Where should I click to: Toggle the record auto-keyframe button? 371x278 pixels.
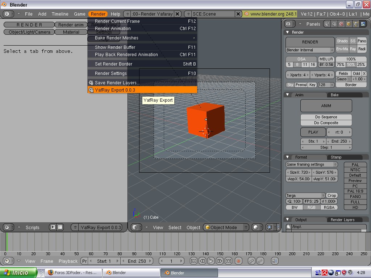tap(238, 261)
